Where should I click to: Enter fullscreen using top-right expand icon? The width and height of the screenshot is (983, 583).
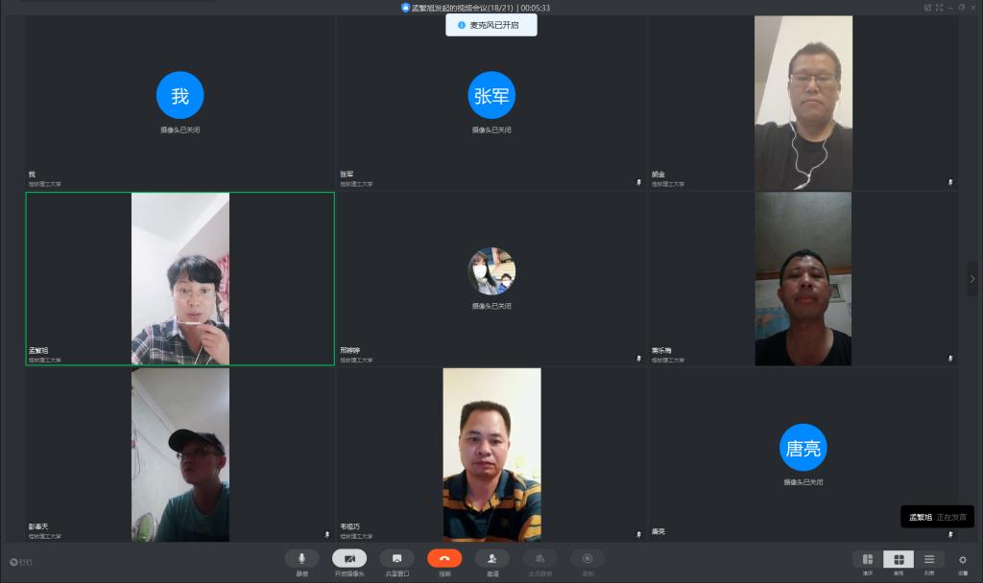[939, 8]
